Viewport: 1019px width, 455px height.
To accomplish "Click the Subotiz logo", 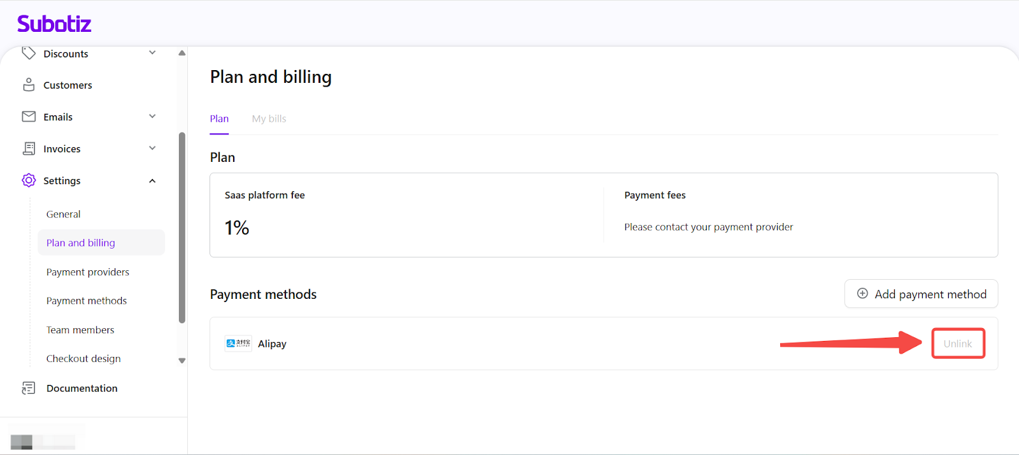I will (54, 24).
